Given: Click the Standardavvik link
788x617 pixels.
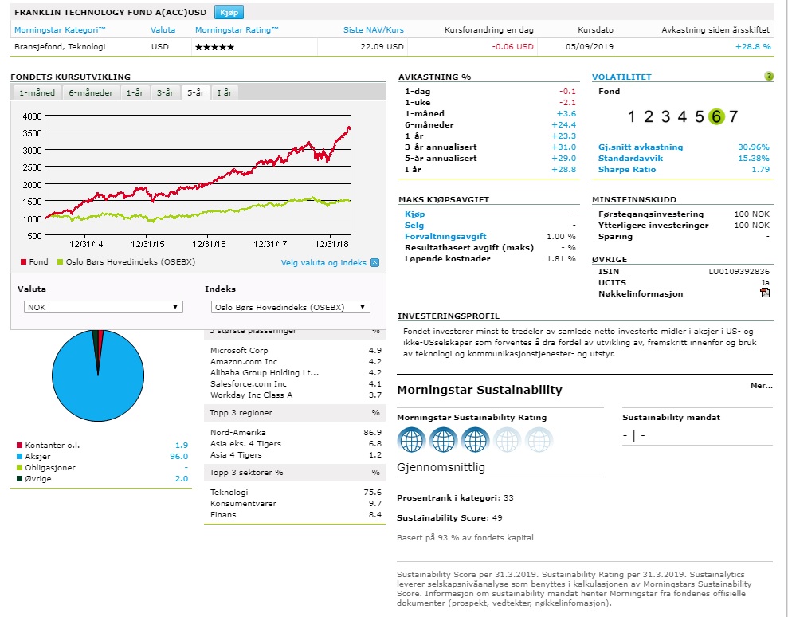Looking at the screenshot, I should pos(631,158).
